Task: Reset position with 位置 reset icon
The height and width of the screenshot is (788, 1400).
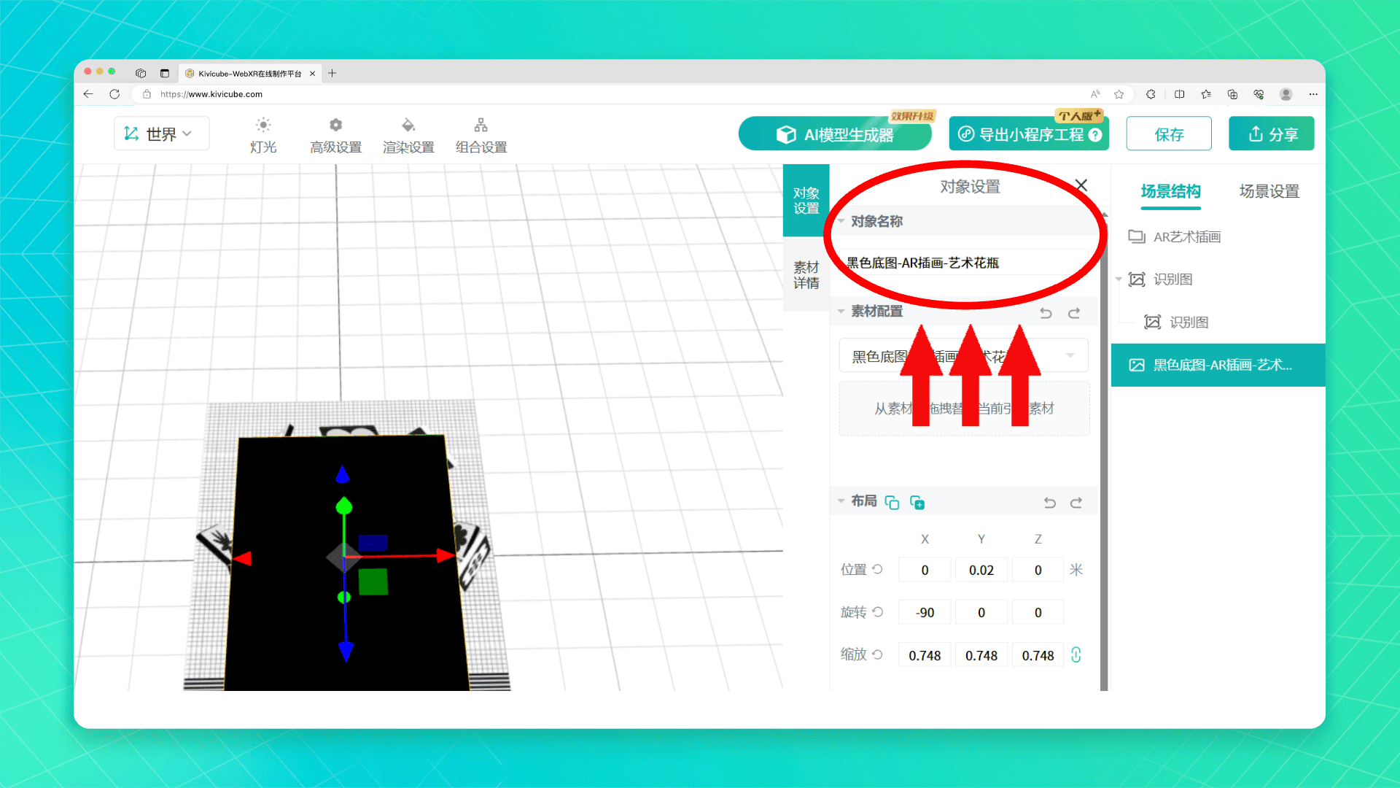Action: [x=878, y=569]
